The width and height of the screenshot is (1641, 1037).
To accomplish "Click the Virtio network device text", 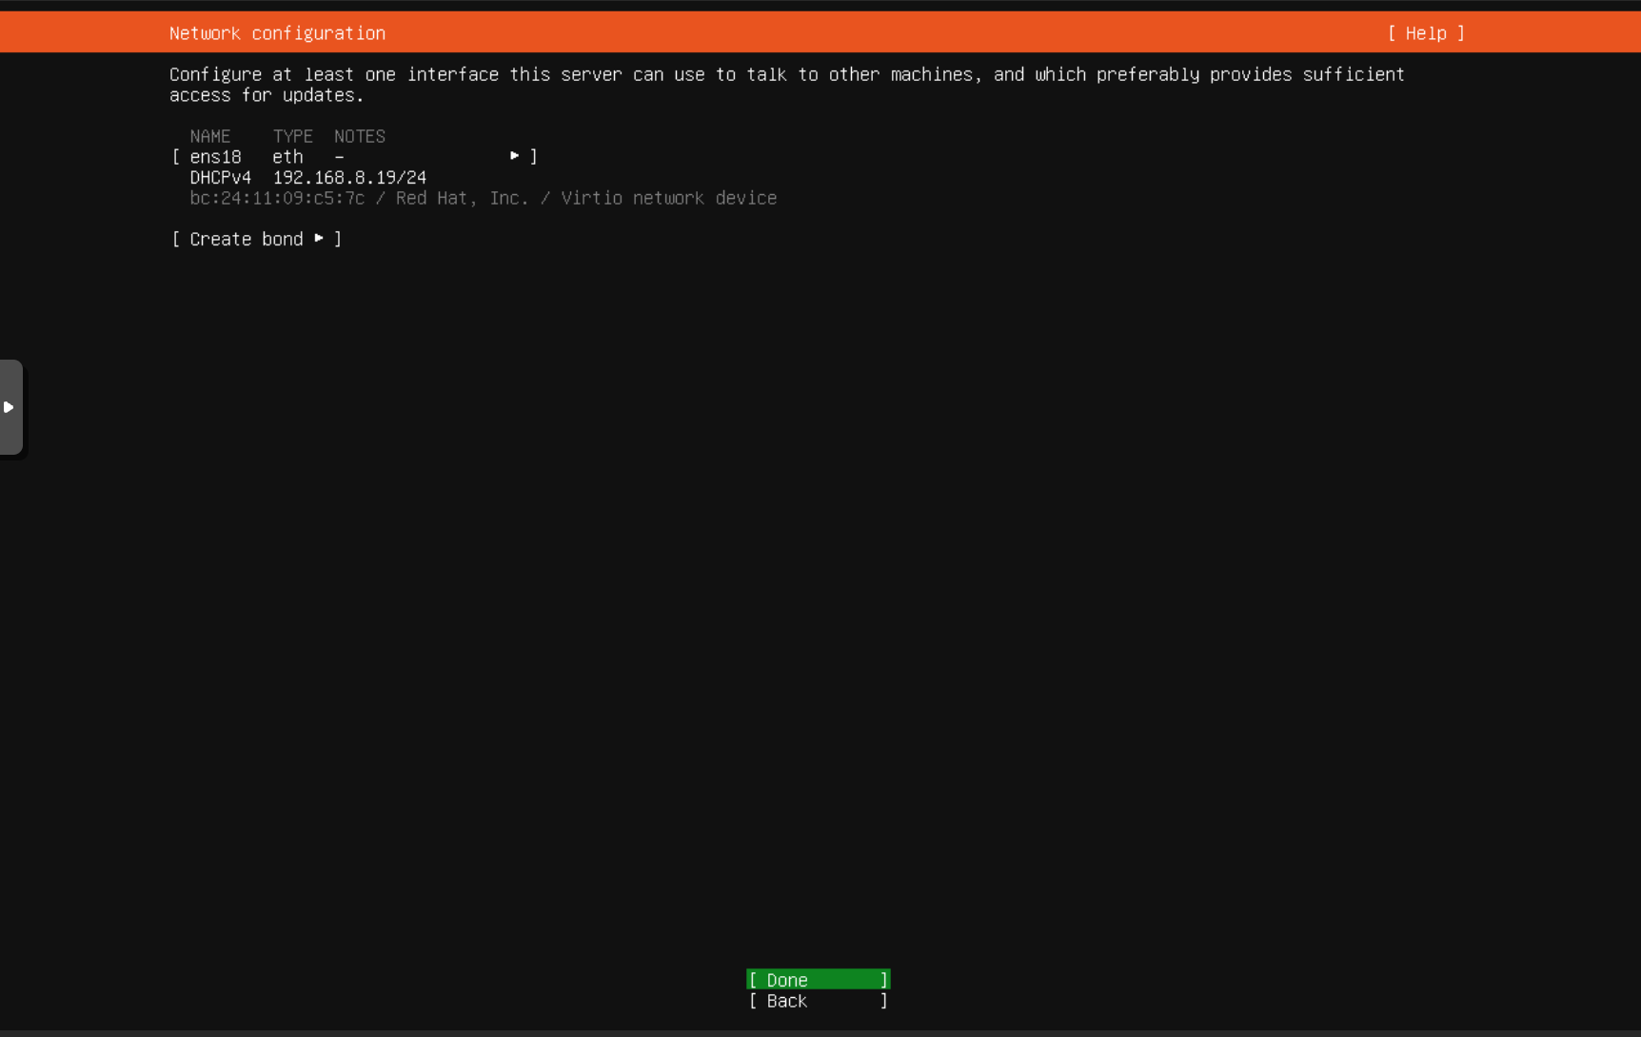I will pos(668,198).
